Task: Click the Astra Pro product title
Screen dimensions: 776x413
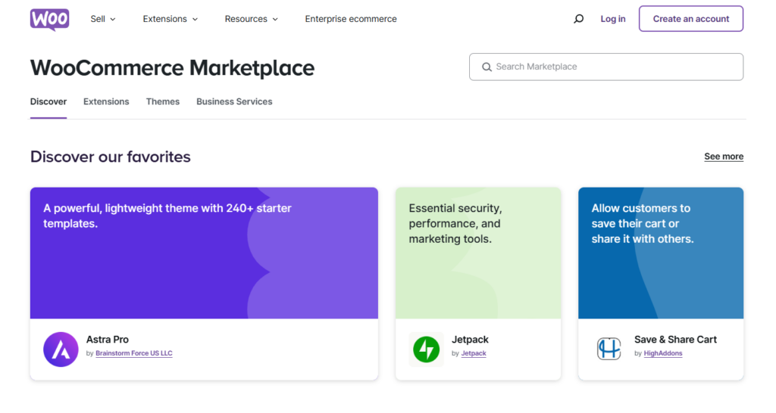Action: pyautogui.click(x=108, y=340)
